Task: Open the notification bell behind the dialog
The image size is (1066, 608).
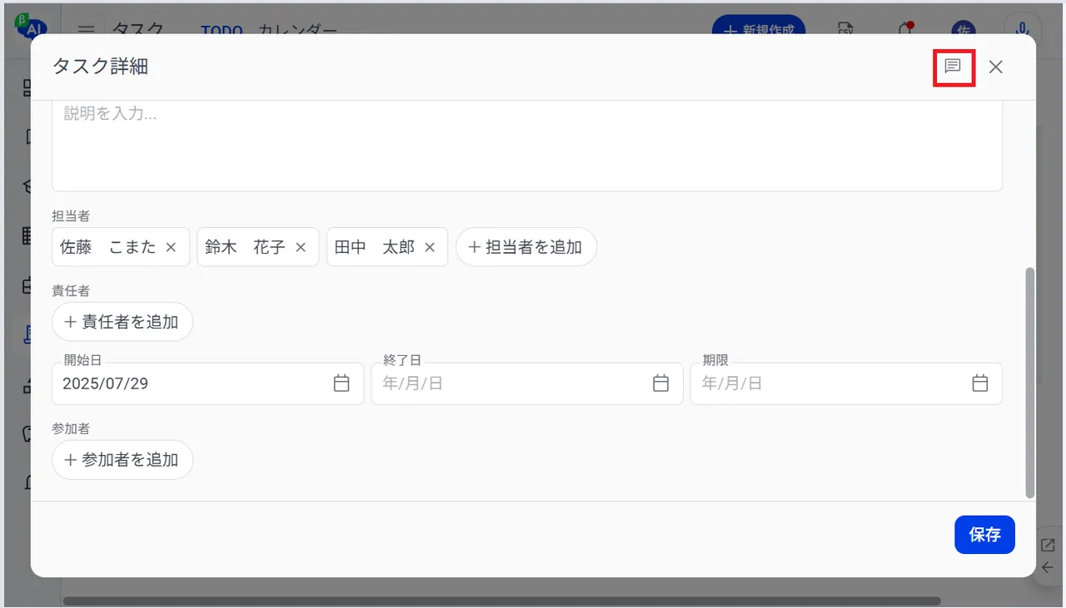Action: point(906,29)
